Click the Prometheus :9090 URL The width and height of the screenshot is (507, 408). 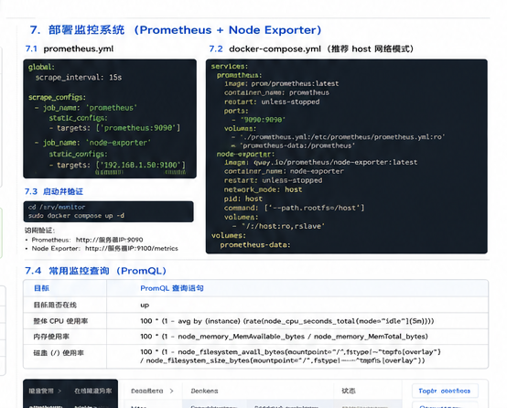pyautogui.click(x=109, y=240)
